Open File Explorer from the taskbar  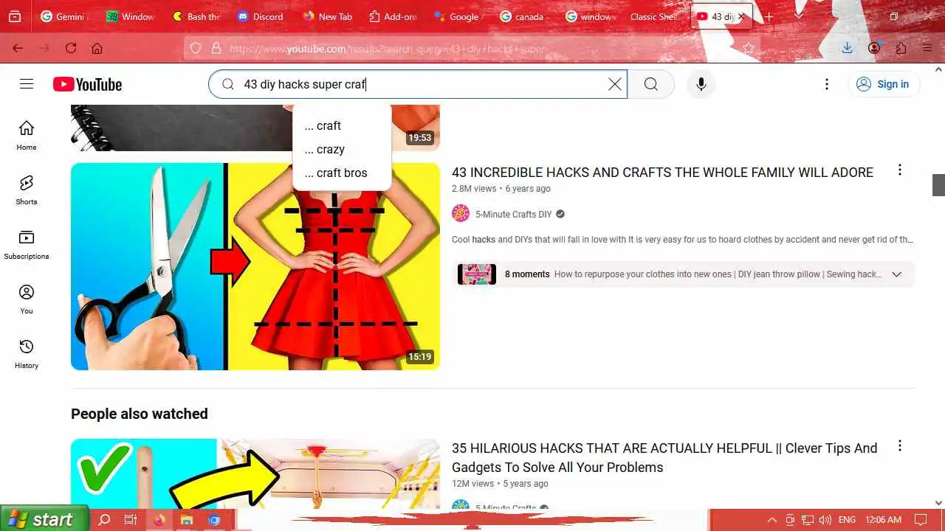click(187, 520)
